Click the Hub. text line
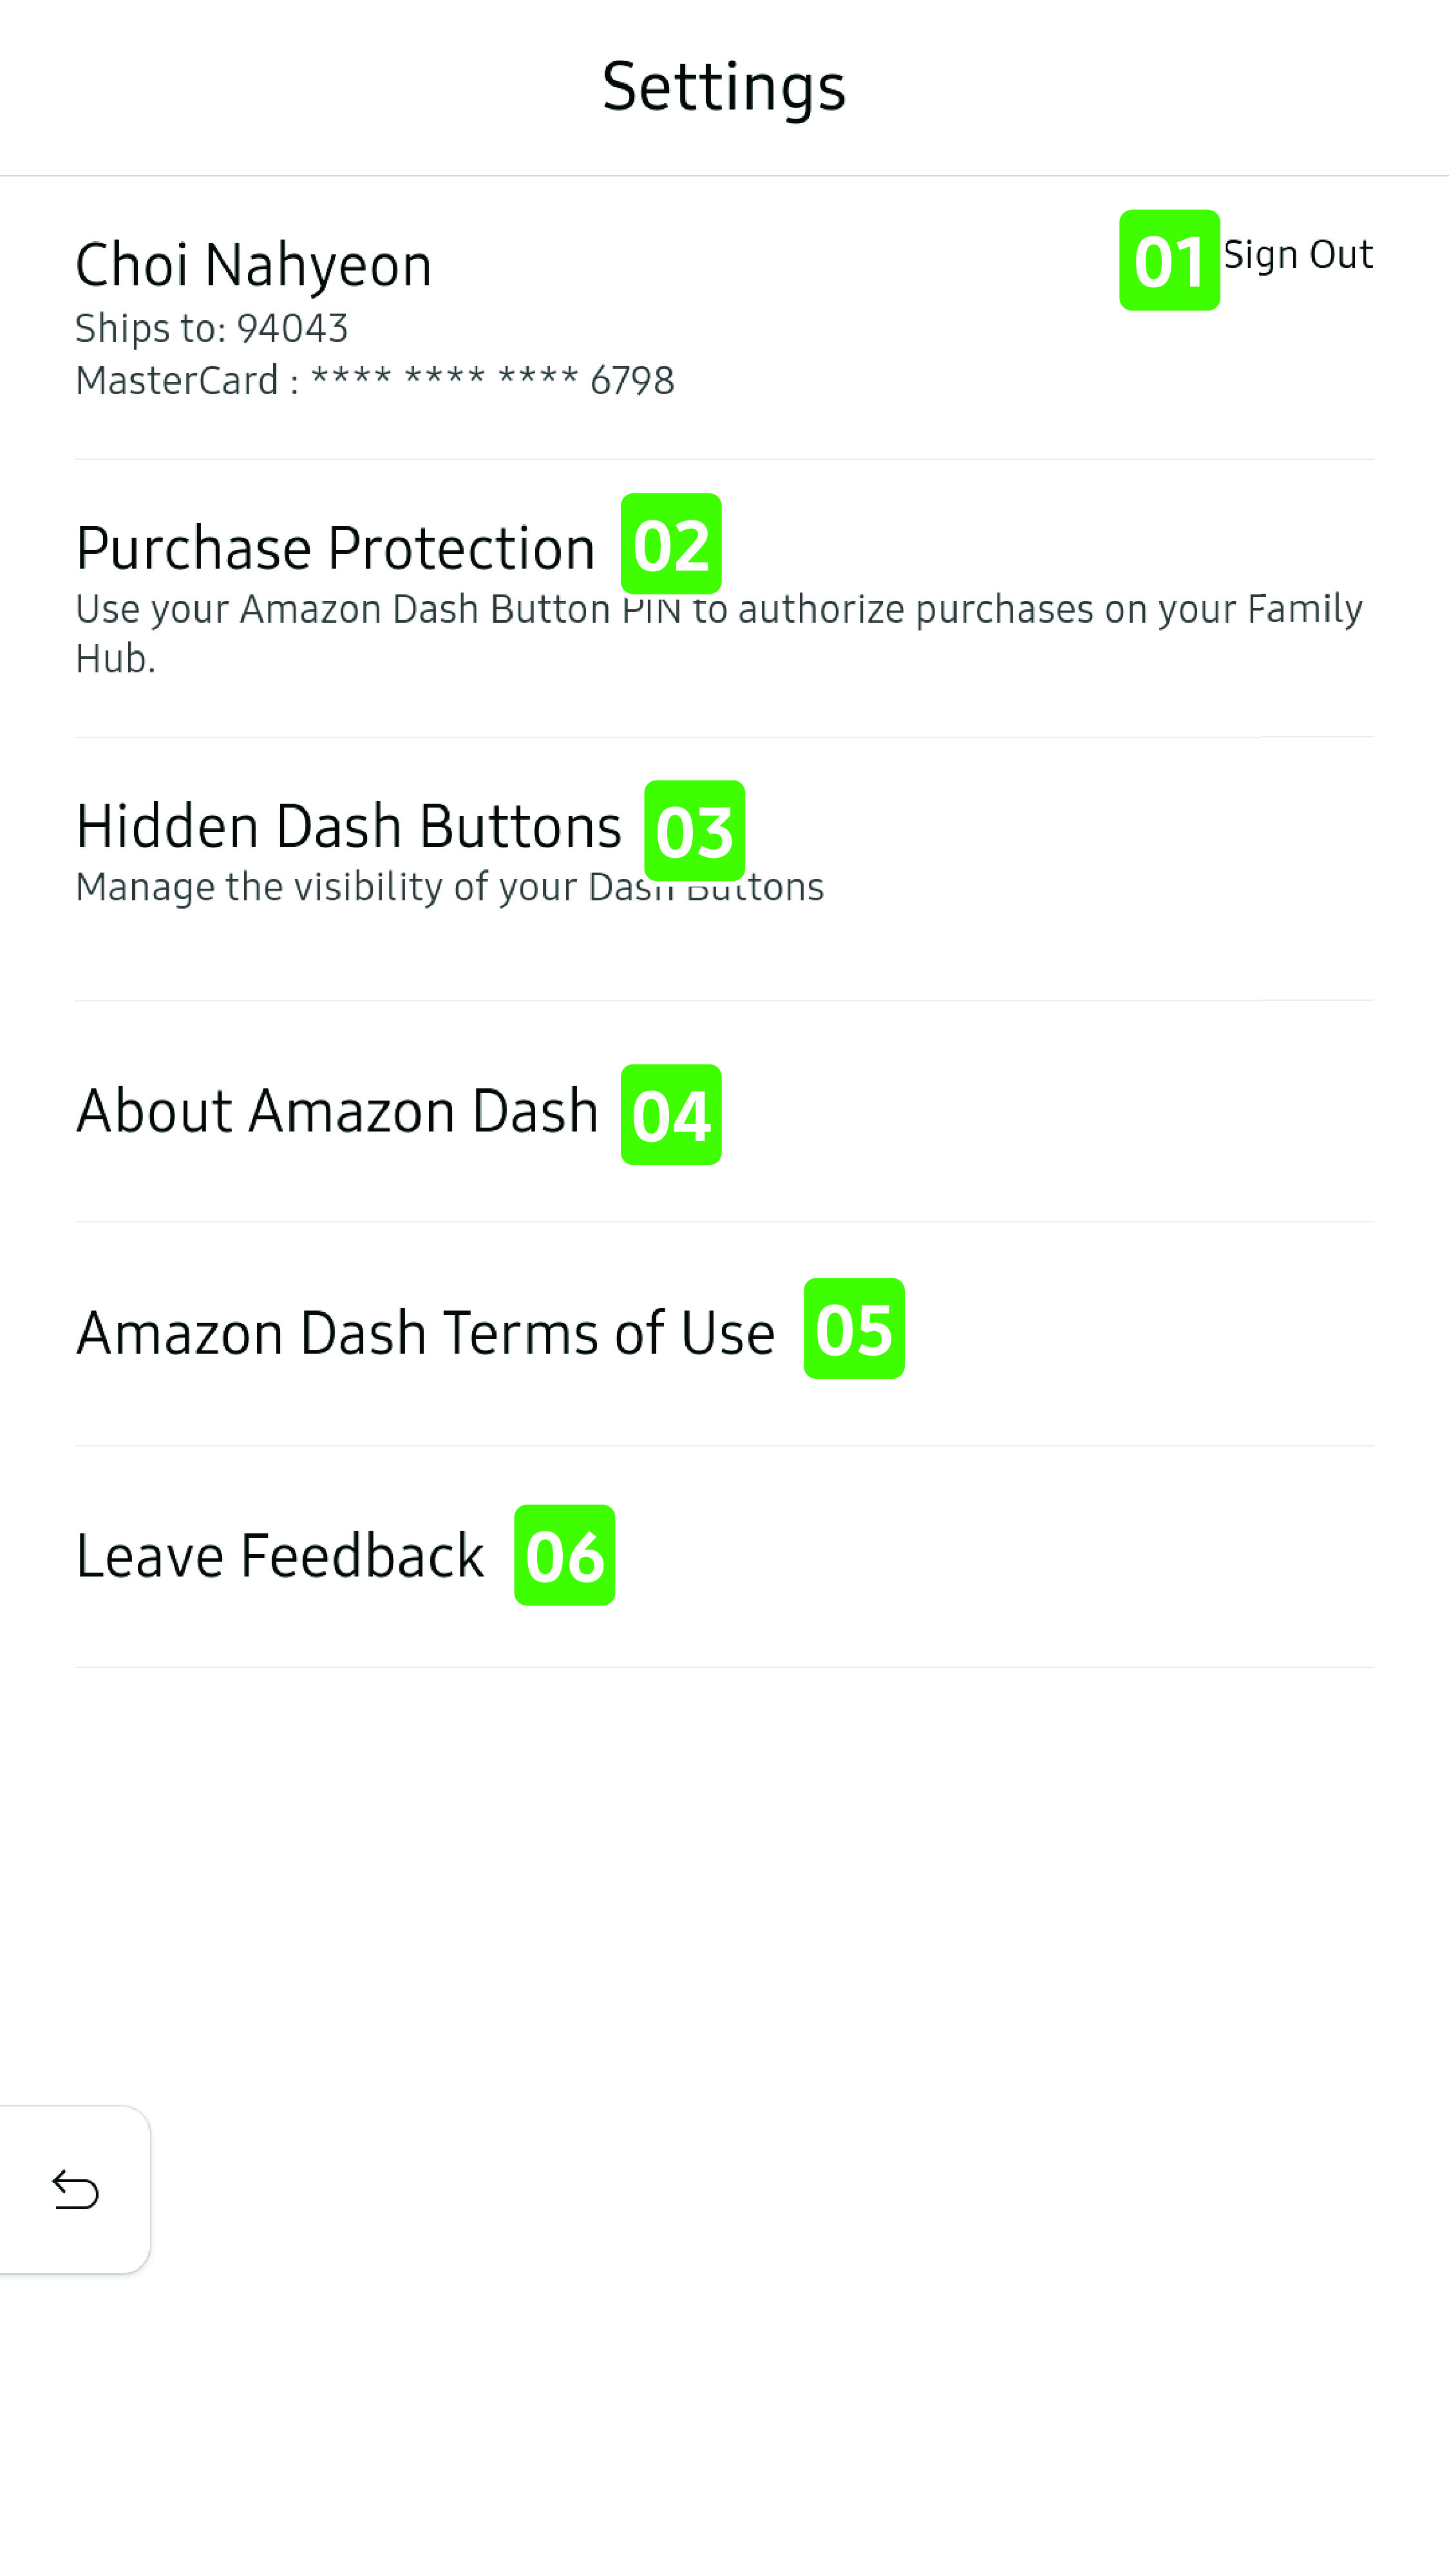This screenshot has height=2576, width=1449. (x=115, y=659)
